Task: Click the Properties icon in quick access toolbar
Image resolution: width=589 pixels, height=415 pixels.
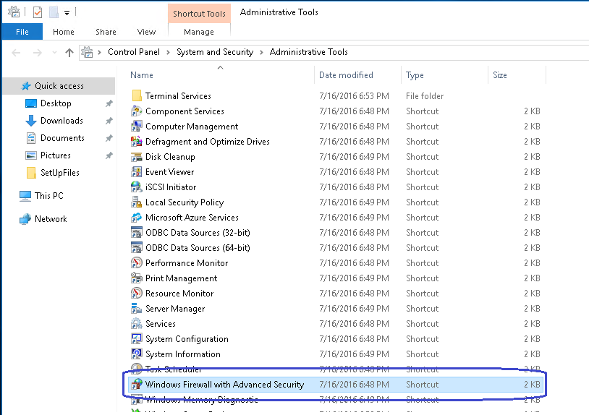Action: coord(38,12)
